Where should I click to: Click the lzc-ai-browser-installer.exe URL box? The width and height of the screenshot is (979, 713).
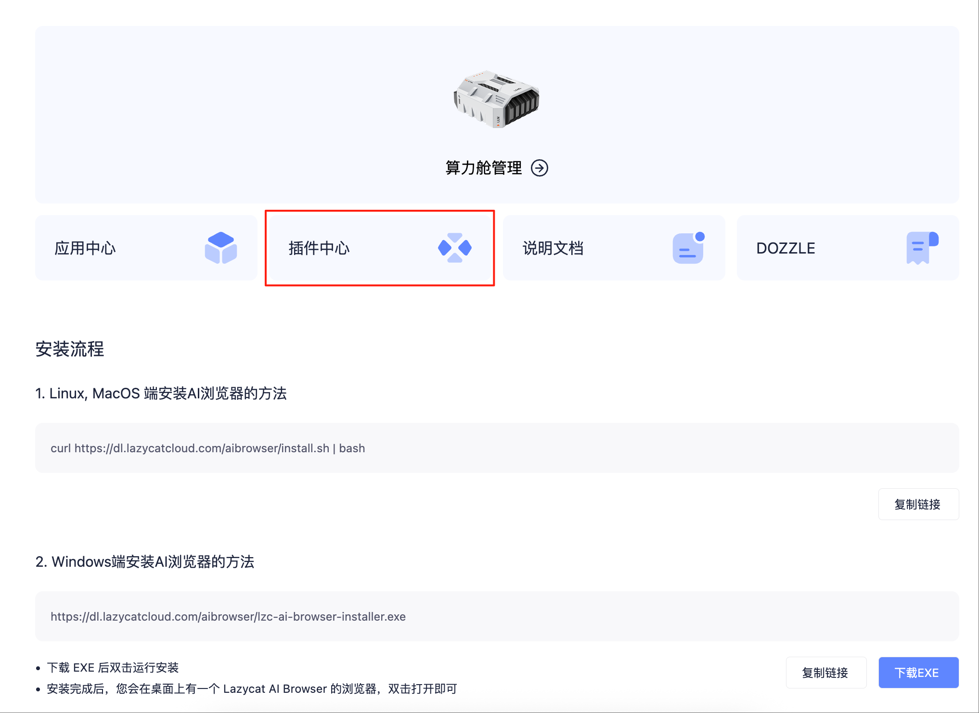pyautogui.click(x=497, y=616)
